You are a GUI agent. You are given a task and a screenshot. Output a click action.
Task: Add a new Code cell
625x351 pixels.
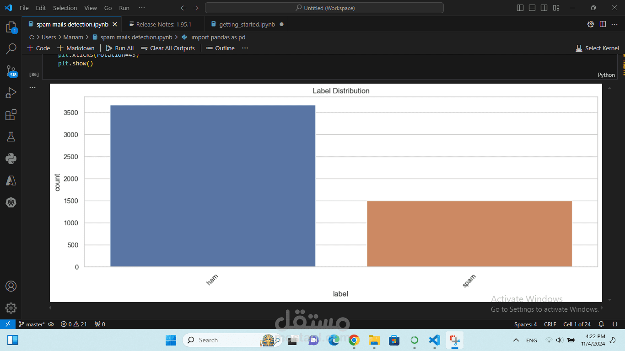pyautogui.click(x=38, y=48)
